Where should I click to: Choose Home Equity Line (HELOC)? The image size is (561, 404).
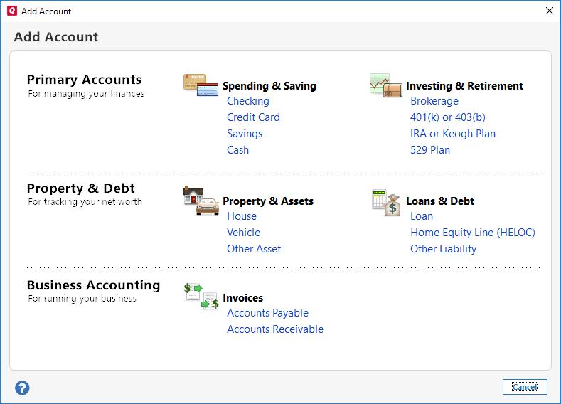(x=472, y=233)
